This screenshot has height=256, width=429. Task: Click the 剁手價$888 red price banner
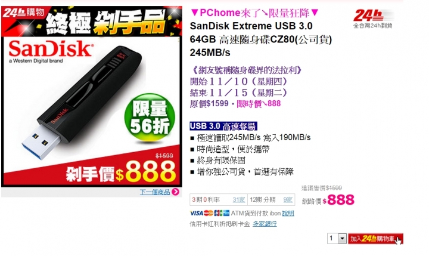[120, 172]
